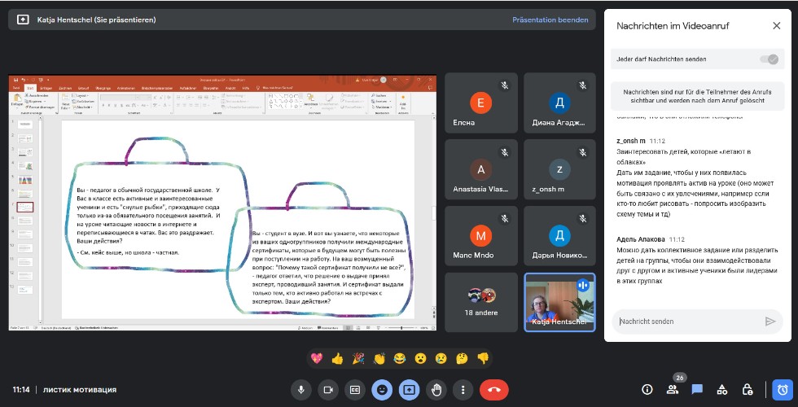Click the emoji reactions smiley button
Screen dimensions: 798x407
click(382, 390)
